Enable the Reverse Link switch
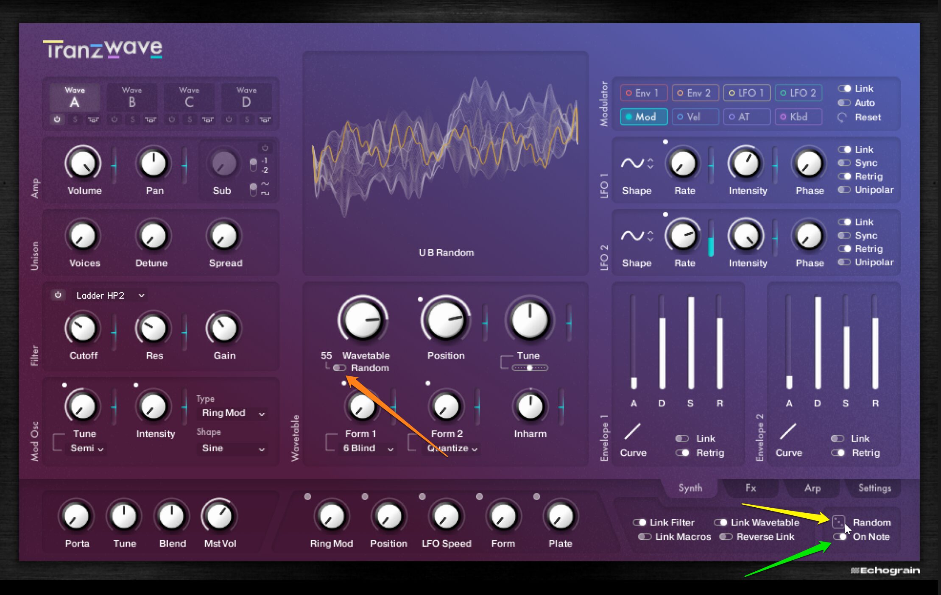Screen dimensions: 941x595 [x=726, y=537]
